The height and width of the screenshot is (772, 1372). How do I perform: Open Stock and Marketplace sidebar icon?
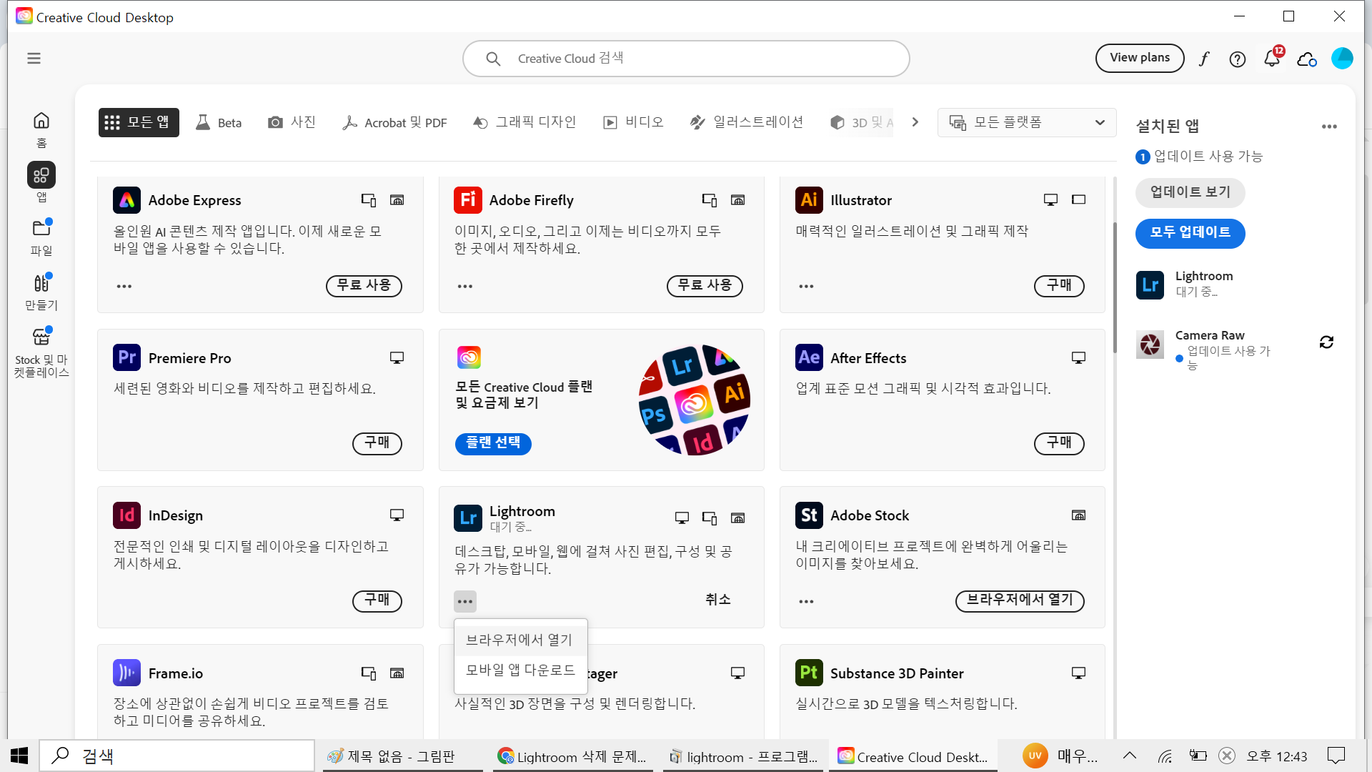[x=41, y=352]
